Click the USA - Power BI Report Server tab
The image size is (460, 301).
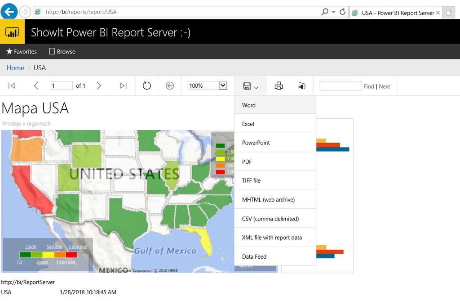pos(395,13)
